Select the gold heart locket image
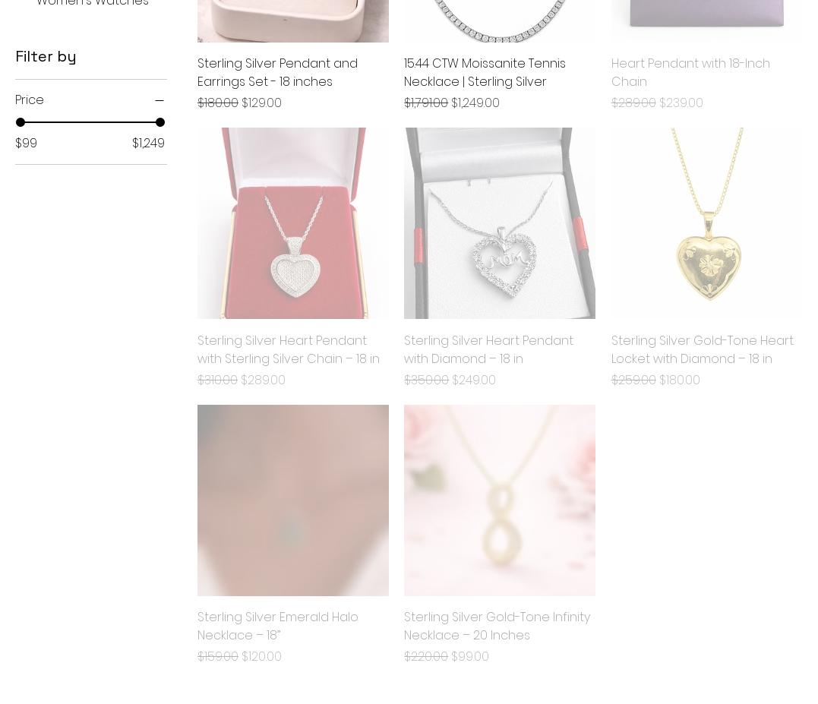This screenshot has width=818, height=704. [x=706, y=223]
